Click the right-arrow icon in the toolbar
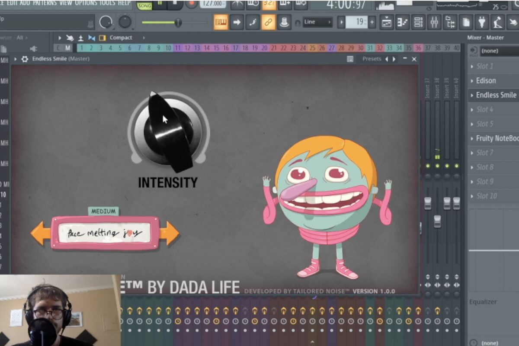519x346 pixels. (x=237, y=22)
